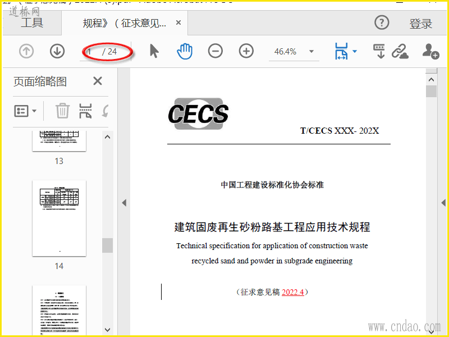Click the fit-width page display icon
Viewport: 449px width, 337px height.
pos(341,51)
